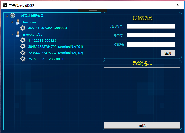
Task: Select device 75151235511235-000120
Action: coord(48,59)
